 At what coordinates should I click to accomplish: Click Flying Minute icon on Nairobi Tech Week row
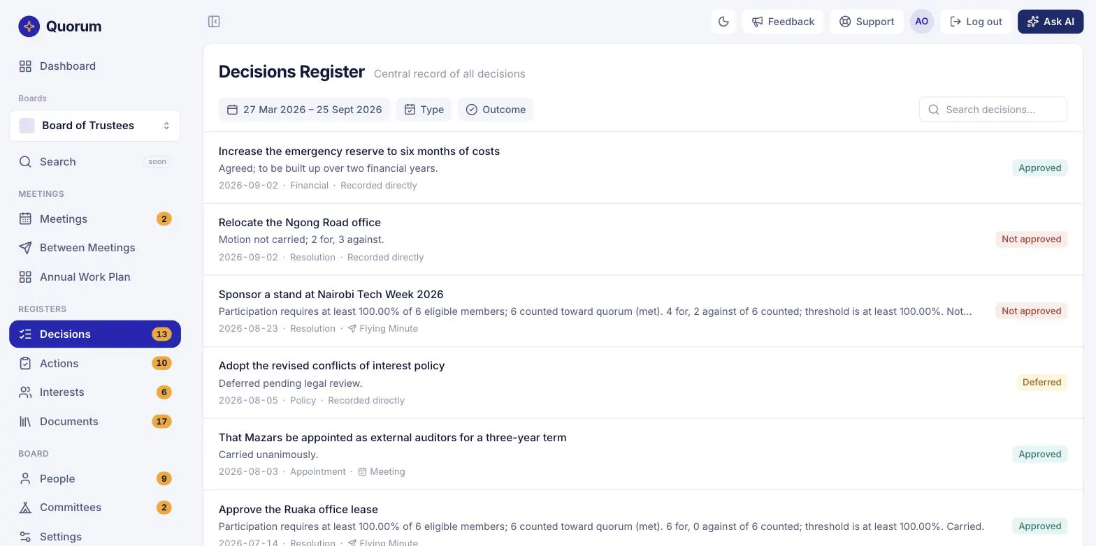pos(352,329)
